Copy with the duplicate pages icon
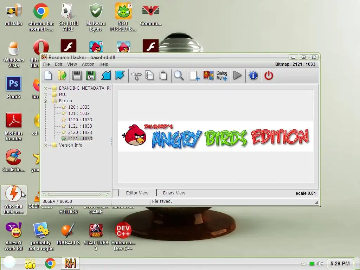360x270 pixels. point(149,76)
